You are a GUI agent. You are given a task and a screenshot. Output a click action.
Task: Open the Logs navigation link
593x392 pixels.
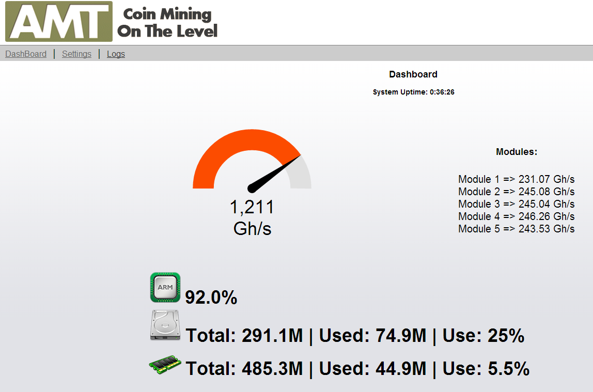(116, 54)
